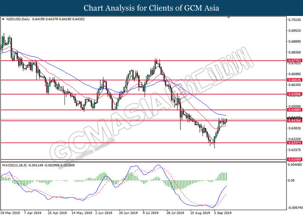Select the 0.65806 price level label

(x=294, y=94)
